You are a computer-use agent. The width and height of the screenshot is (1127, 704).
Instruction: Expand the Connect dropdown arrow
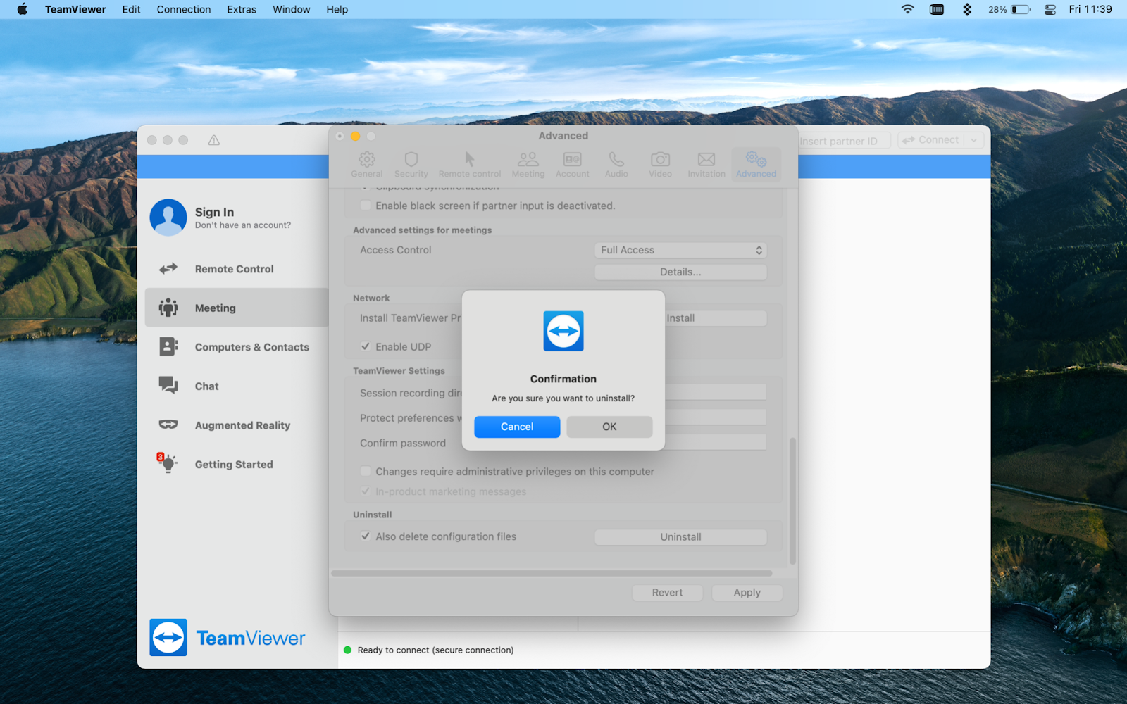(974, 140)
